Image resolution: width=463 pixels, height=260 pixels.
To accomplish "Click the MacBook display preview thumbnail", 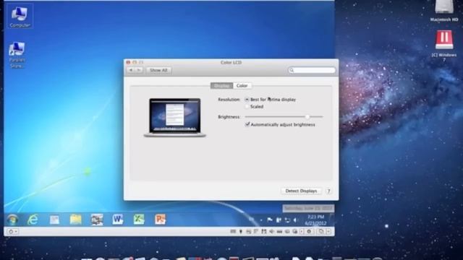I will tap(175, 117).
